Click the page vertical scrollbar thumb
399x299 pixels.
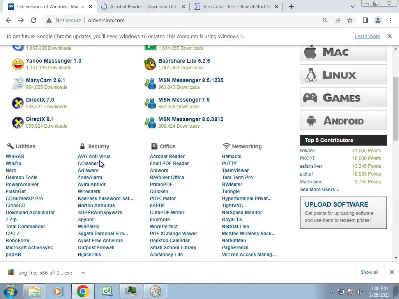click(x=396, y=108)
